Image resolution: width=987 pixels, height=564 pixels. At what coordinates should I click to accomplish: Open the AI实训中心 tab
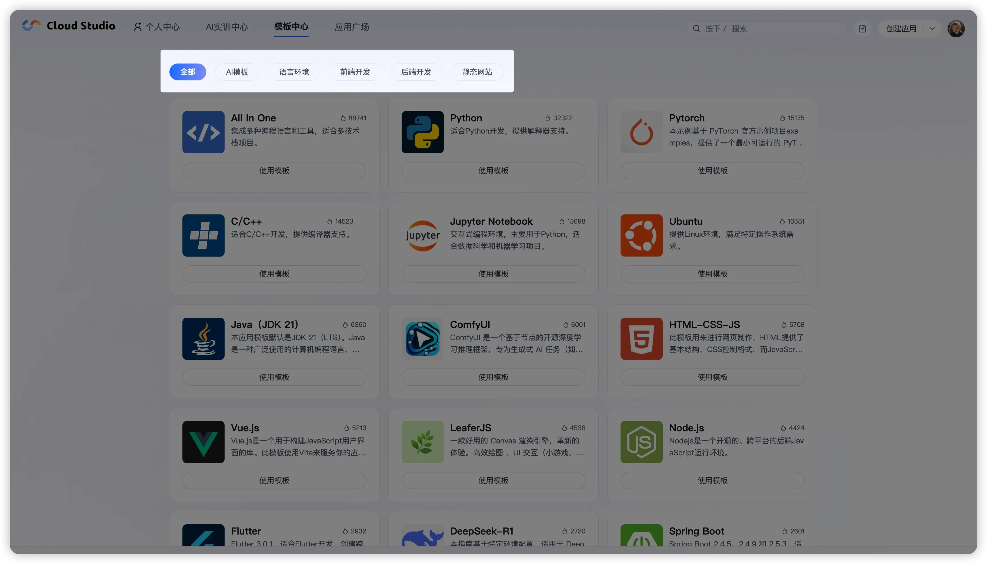point(227,27)
